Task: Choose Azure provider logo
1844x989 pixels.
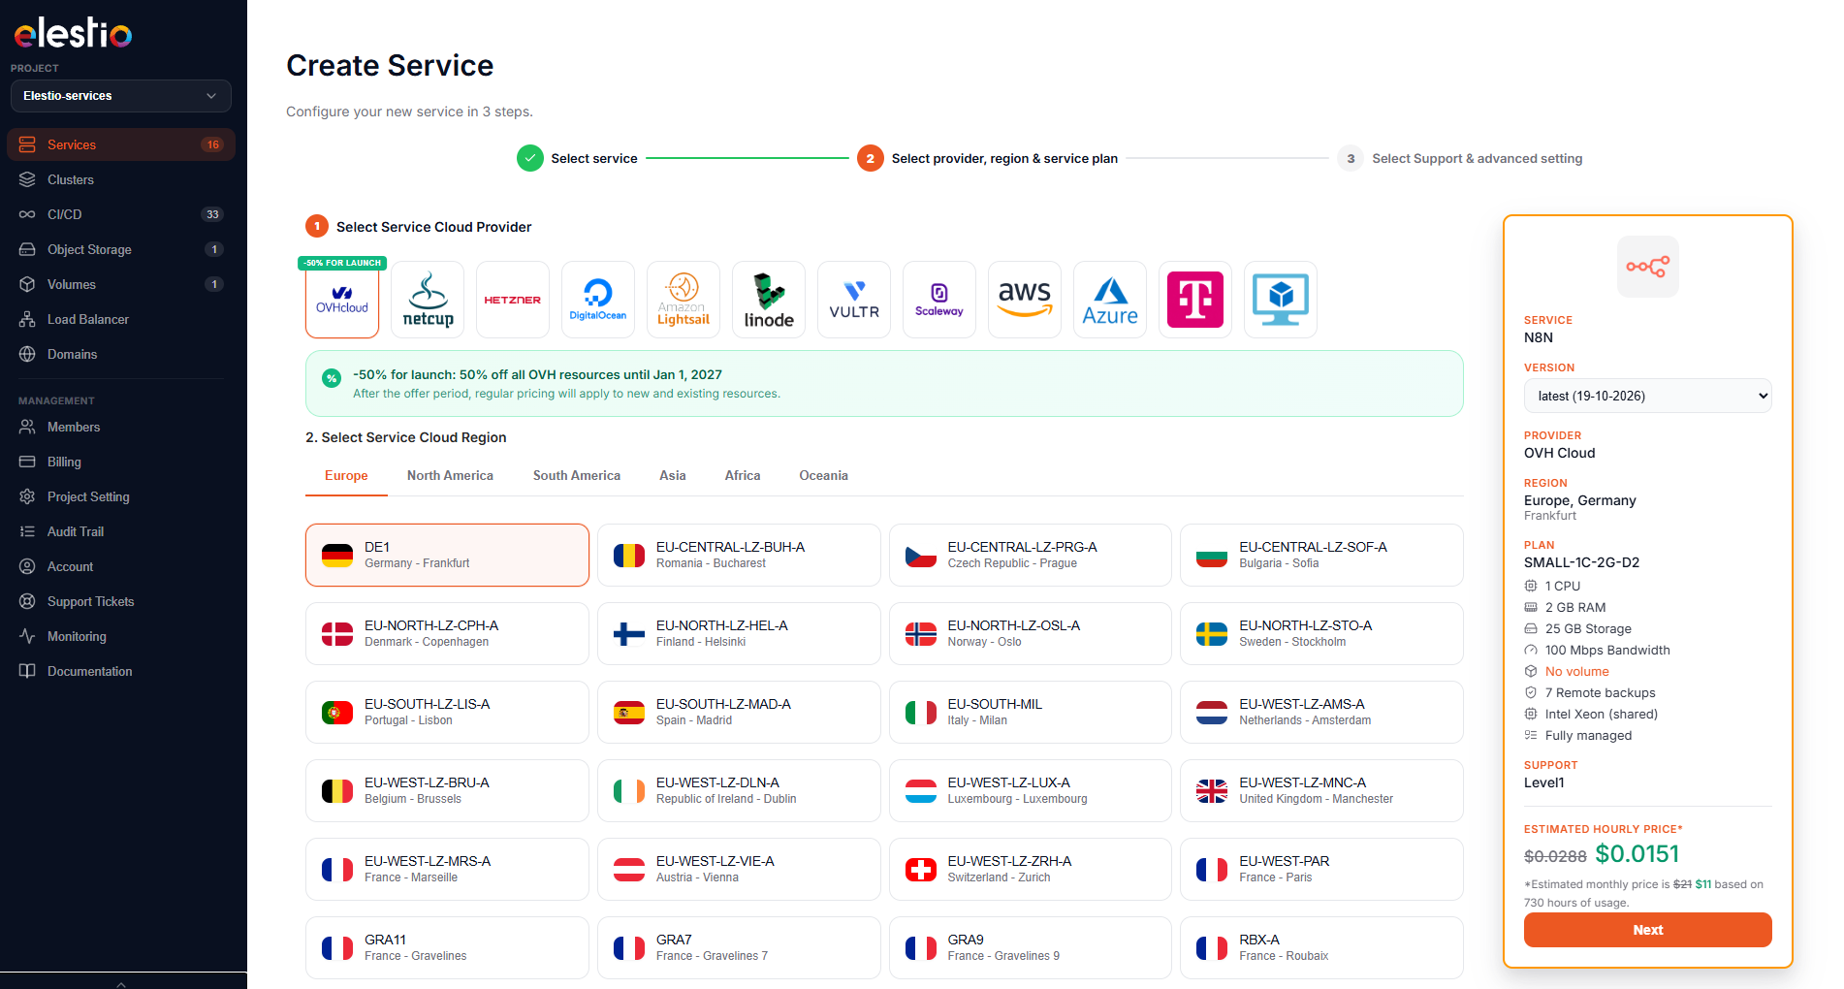Action: point(1110,300)
